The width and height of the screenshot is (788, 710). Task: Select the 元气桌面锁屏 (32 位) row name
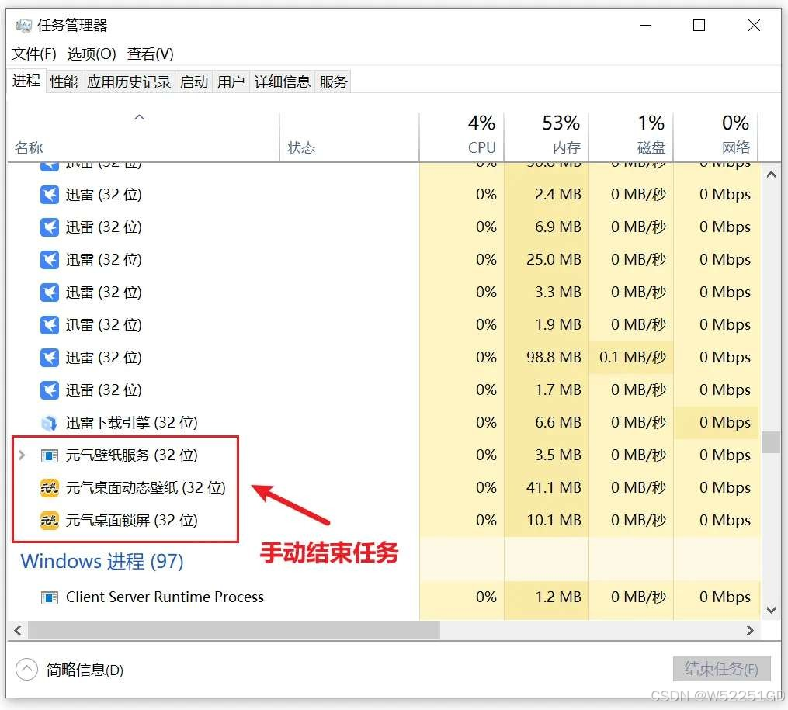pyautogui.click(x=132, y=520)
